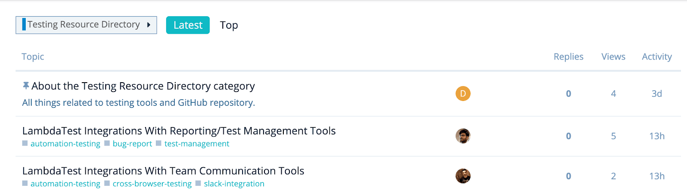The image size is (687, 196).
Task: Click the bug-report tag
Action: (132, 144)
